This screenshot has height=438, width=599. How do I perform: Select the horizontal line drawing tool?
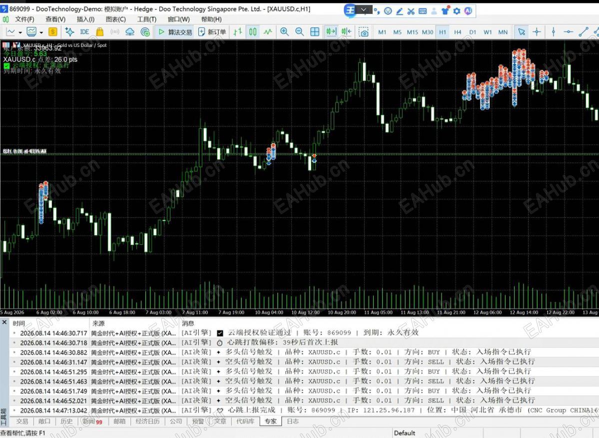click(569, 32)
